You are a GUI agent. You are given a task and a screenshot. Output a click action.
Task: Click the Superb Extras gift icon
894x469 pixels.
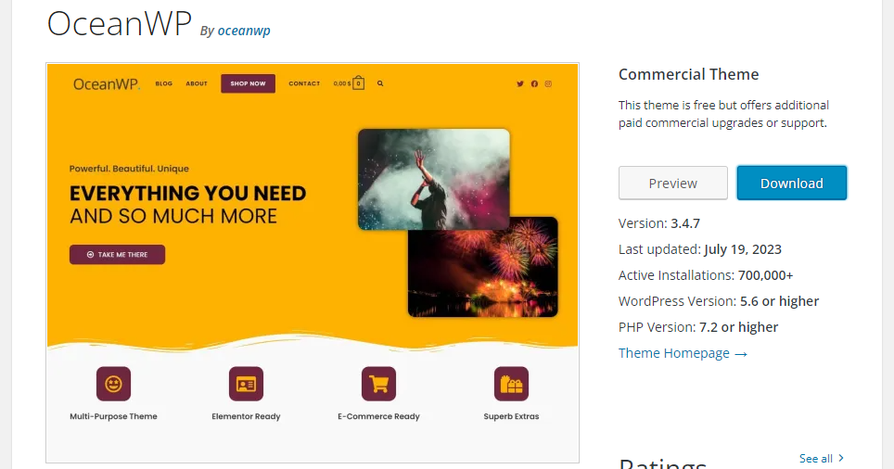pyautogui.click(x=511, y=384)
